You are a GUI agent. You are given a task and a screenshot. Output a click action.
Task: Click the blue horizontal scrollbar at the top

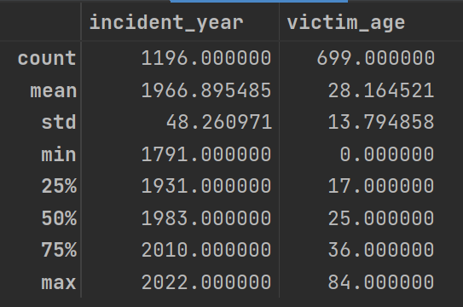point(259,1)
